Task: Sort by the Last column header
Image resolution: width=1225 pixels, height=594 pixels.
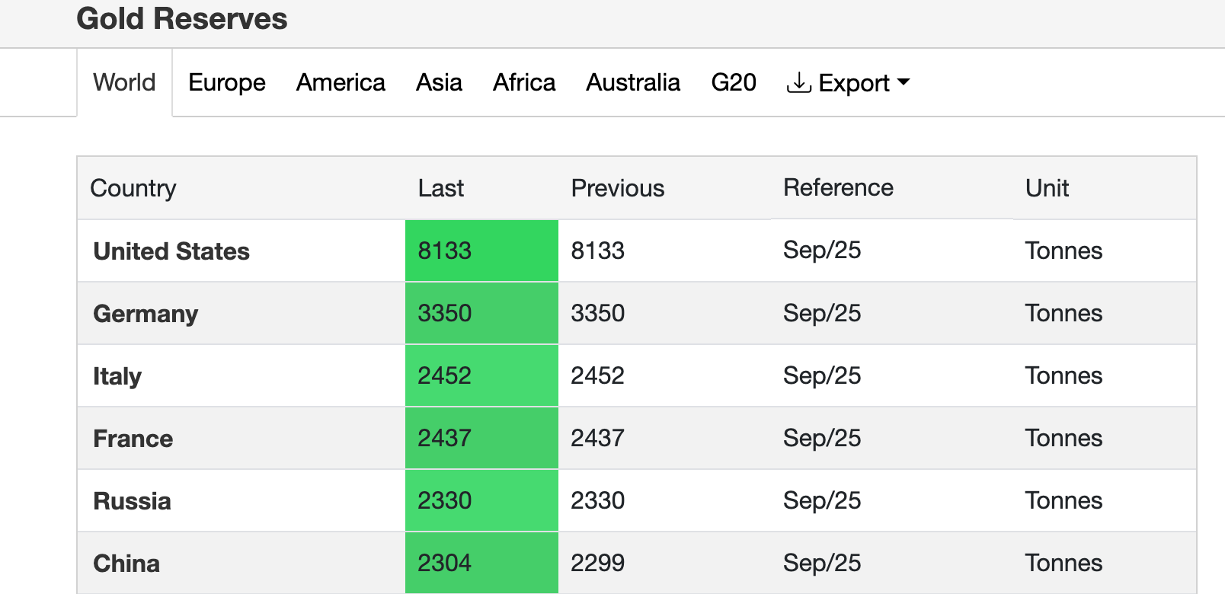Action: [440, 188]
